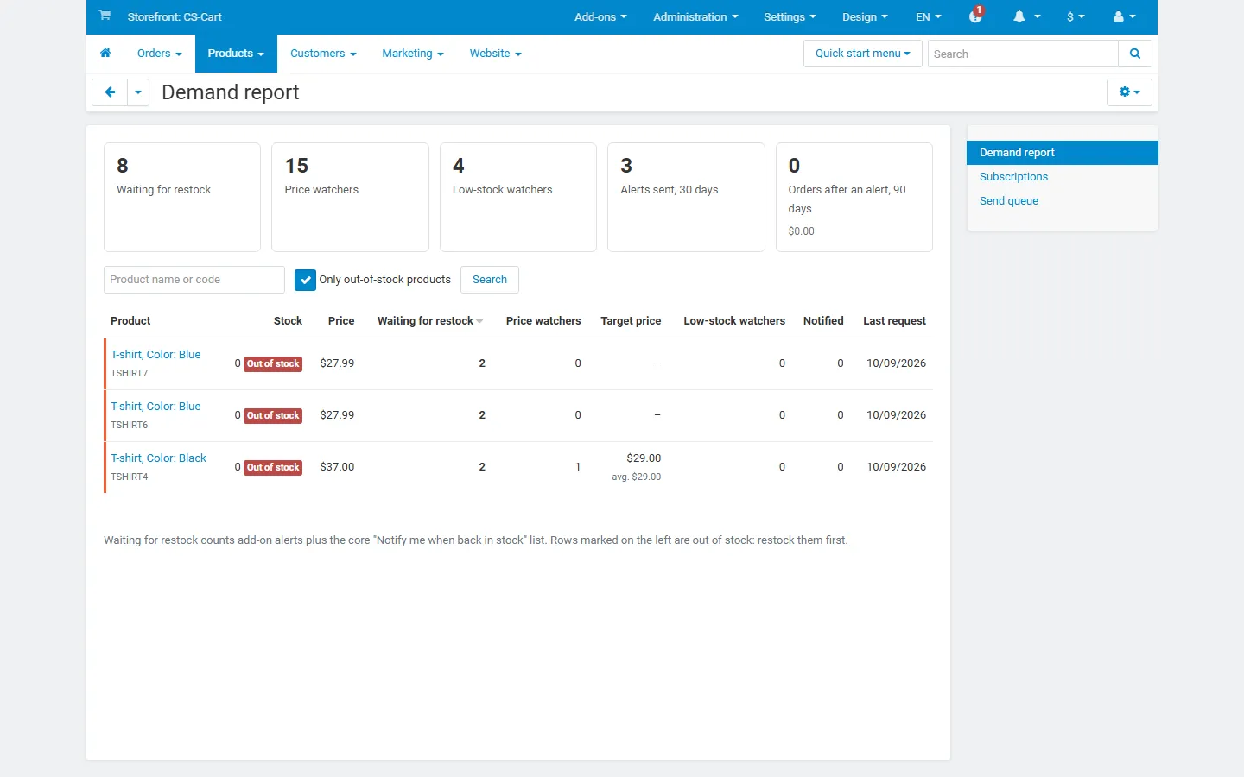The width and height of the screenshot is (1244, 777).
Task: Open T-shirt, Color: Blue TSHIRT6 link
Action: (155, 407)
